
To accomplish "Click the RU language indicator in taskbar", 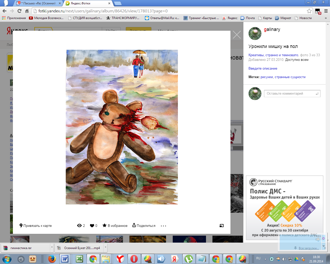I will click(258, 258).
